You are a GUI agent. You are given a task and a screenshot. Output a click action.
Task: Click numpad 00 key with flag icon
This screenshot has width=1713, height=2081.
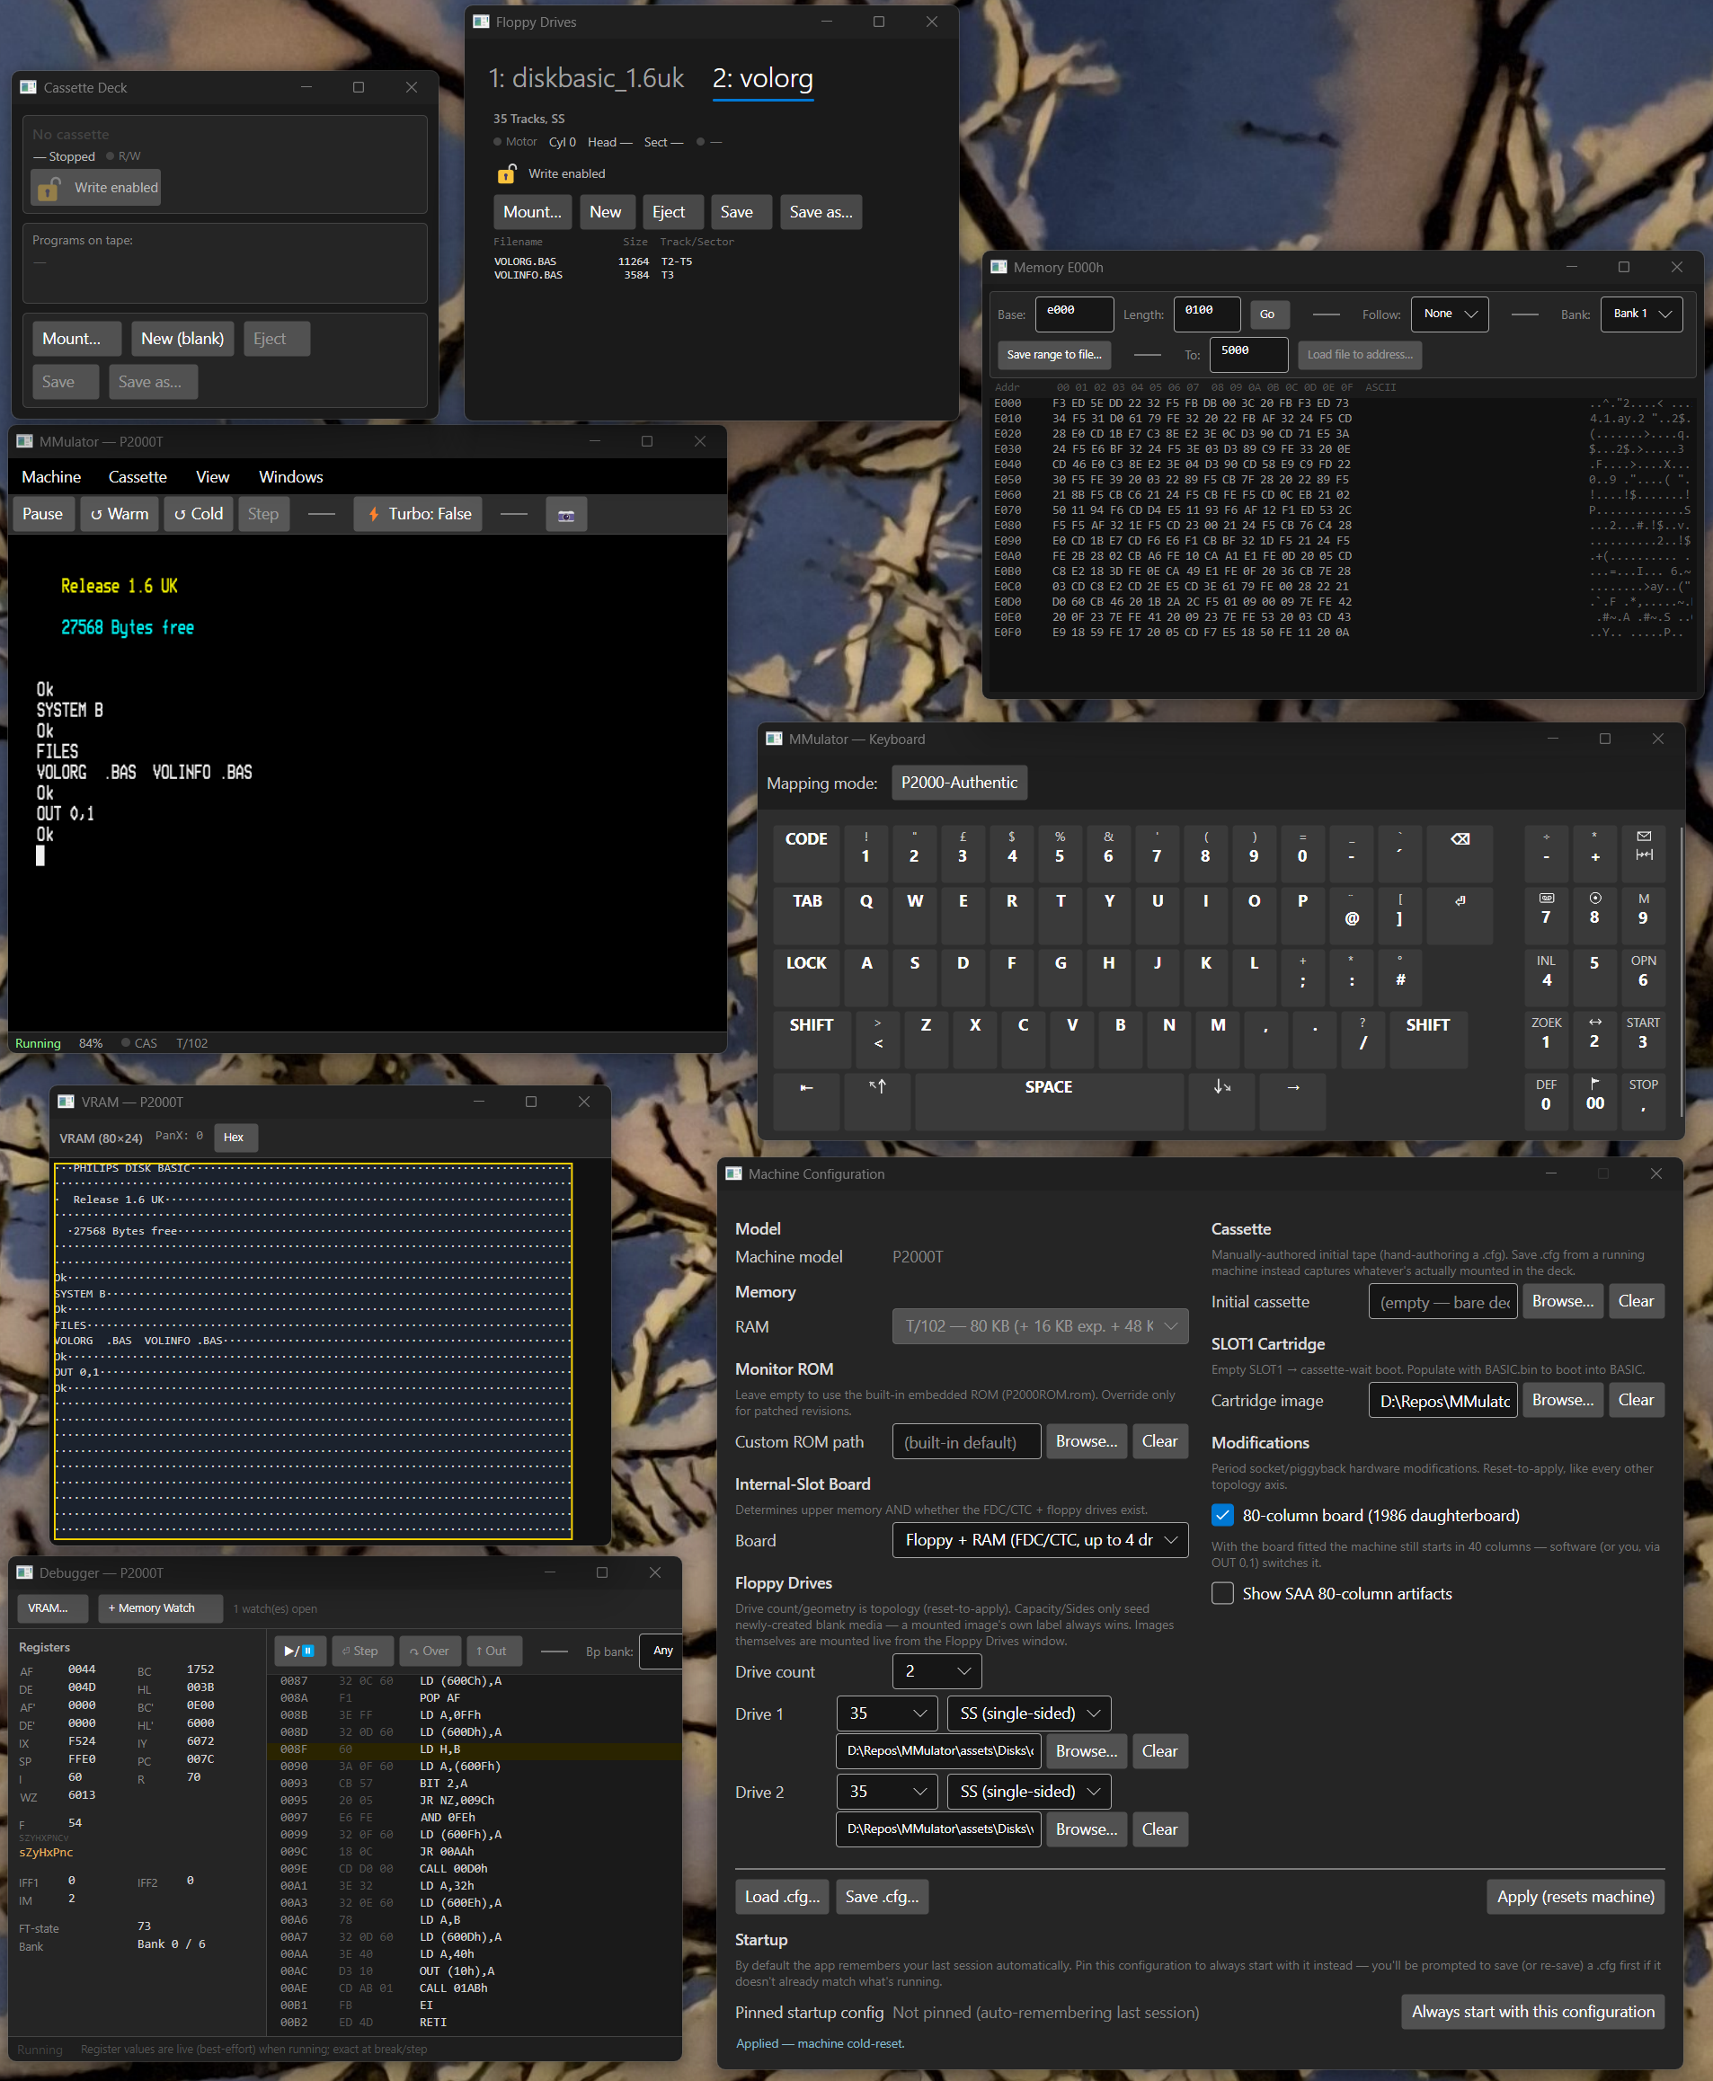[x=1593, y=1102]
